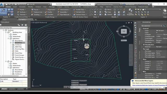The width and height of the screenshot is (167, 94).
Task: Toggle layer on/off lightbulb icon
Action: [136, 9]
